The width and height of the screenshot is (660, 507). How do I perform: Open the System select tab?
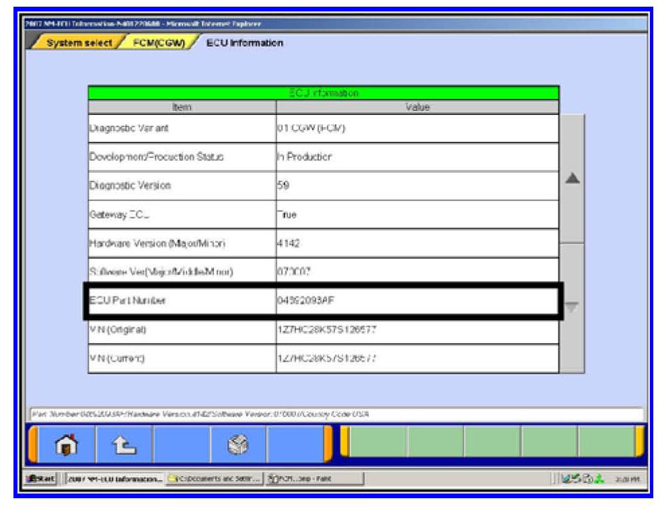coord(79,43)
